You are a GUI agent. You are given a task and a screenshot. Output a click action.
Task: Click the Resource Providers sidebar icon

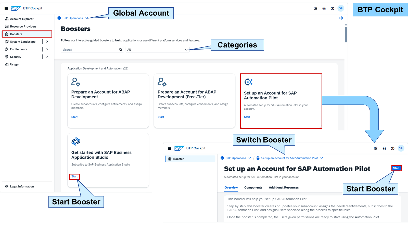click(7, 27)
